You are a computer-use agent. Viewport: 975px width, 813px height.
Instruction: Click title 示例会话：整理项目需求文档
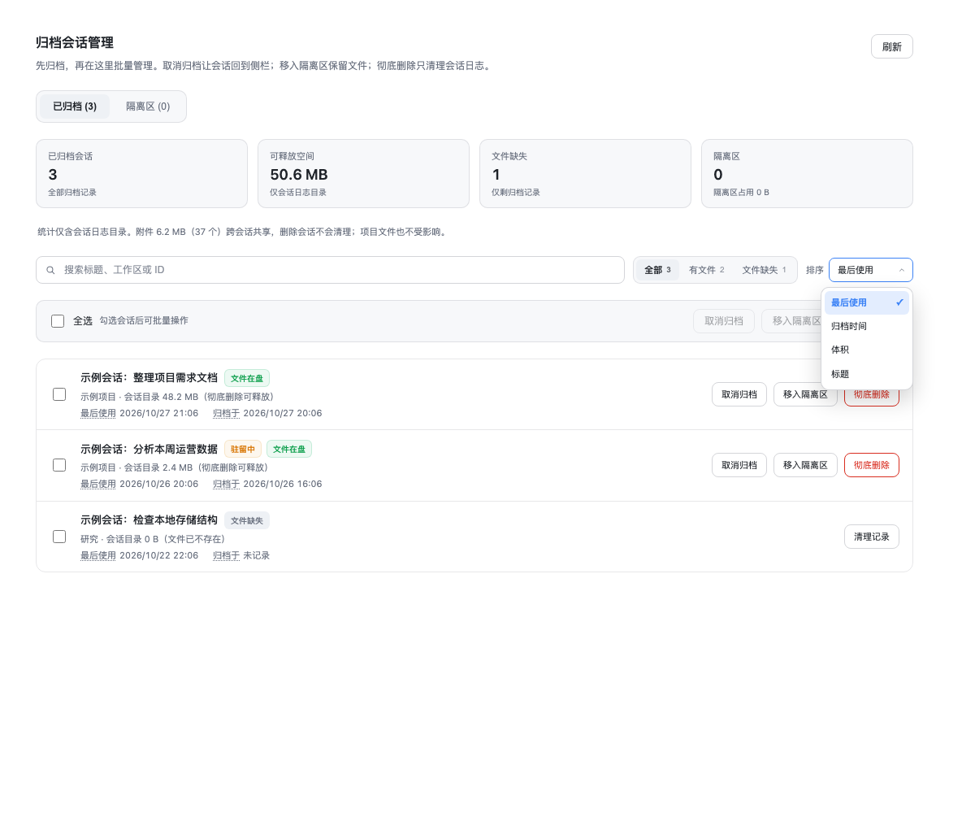149,378
